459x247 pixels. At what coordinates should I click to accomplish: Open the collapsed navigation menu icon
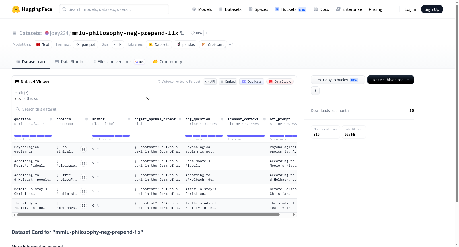(x=392, y=9)
